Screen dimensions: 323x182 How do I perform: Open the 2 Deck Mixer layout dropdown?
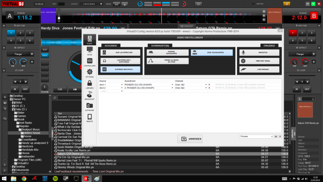pyautogui.click(x=101, y=4)
